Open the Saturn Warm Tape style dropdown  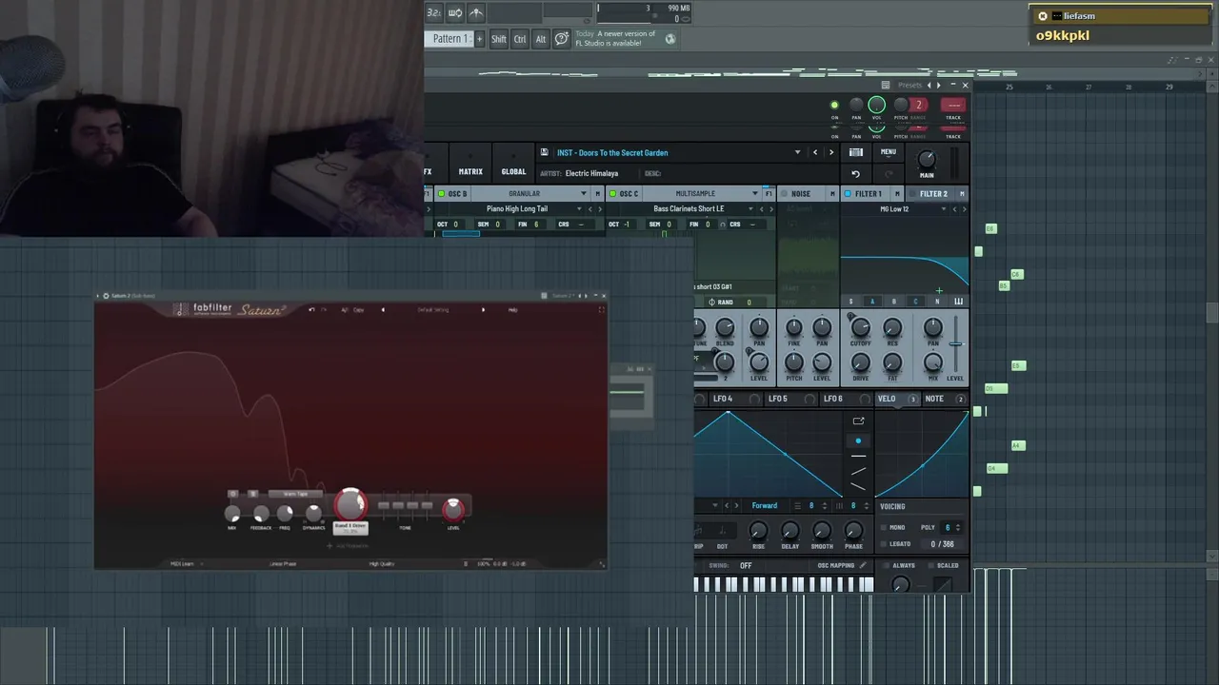296,494
